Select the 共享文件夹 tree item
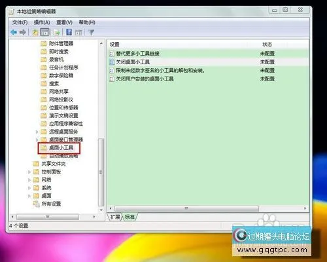Screen dimensions: 327x262 point(49,164)
